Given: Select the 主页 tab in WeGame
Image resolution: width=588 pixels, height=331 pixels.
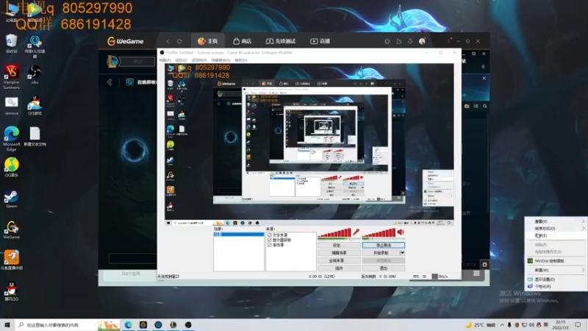Looking at the screenshot, I should [208, 41].
